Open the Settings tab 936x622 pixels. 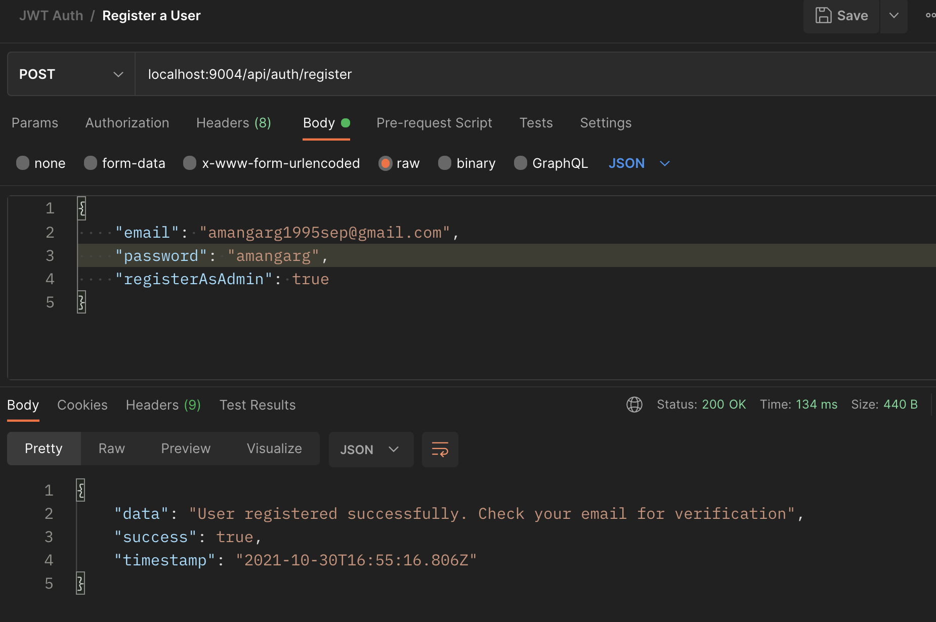[x=606, y=123]
